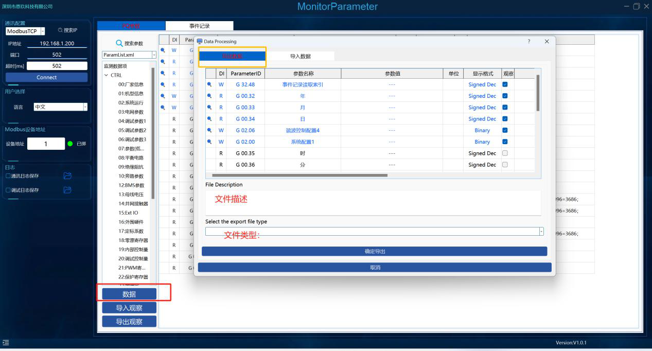Click the IP地址 input field
Screen dimensions: 652x351
point(57,44)
